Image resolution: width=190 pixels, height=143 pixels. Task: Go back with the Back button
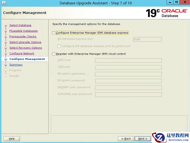(x=126, y=139)
